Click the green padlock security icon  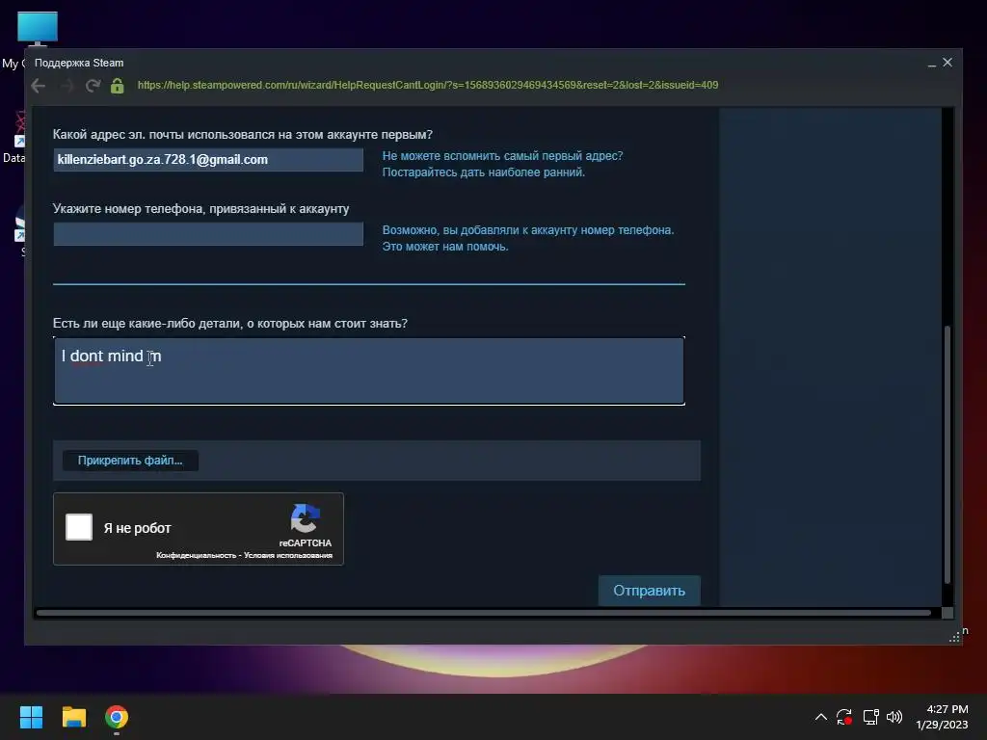117,86
